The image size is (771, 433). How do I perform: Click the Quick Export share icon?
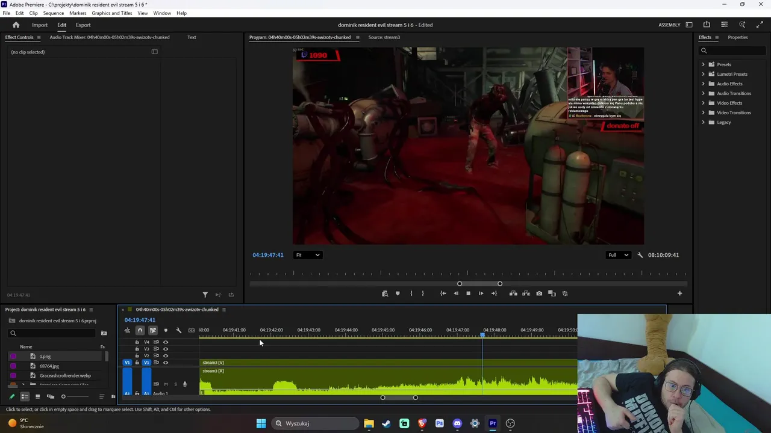pyautogui.click(x=707, y=25)
